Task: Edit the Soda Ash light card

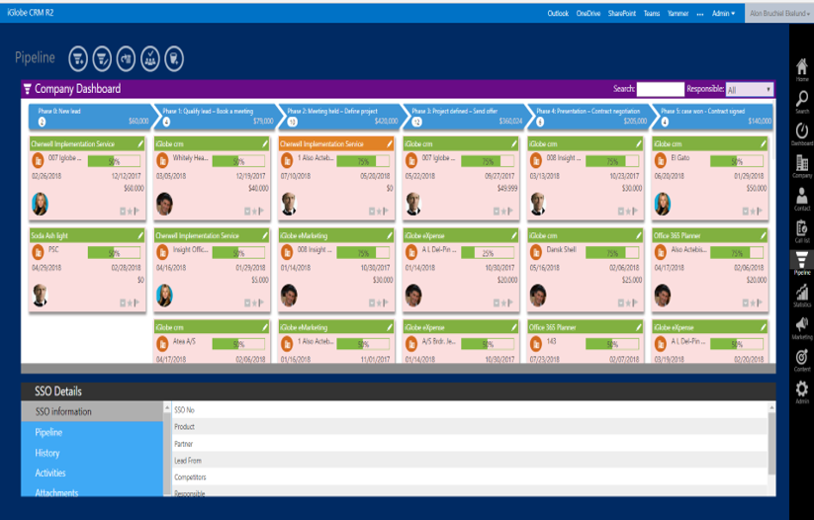Action: click(140, 235)
